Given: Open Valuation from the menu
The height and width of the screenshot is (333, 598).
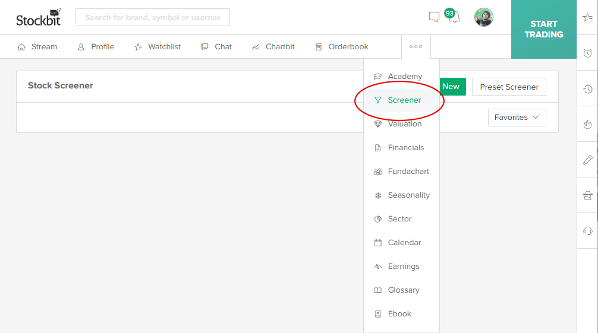Looking at the screenshot, I should (x=402, y=124).
